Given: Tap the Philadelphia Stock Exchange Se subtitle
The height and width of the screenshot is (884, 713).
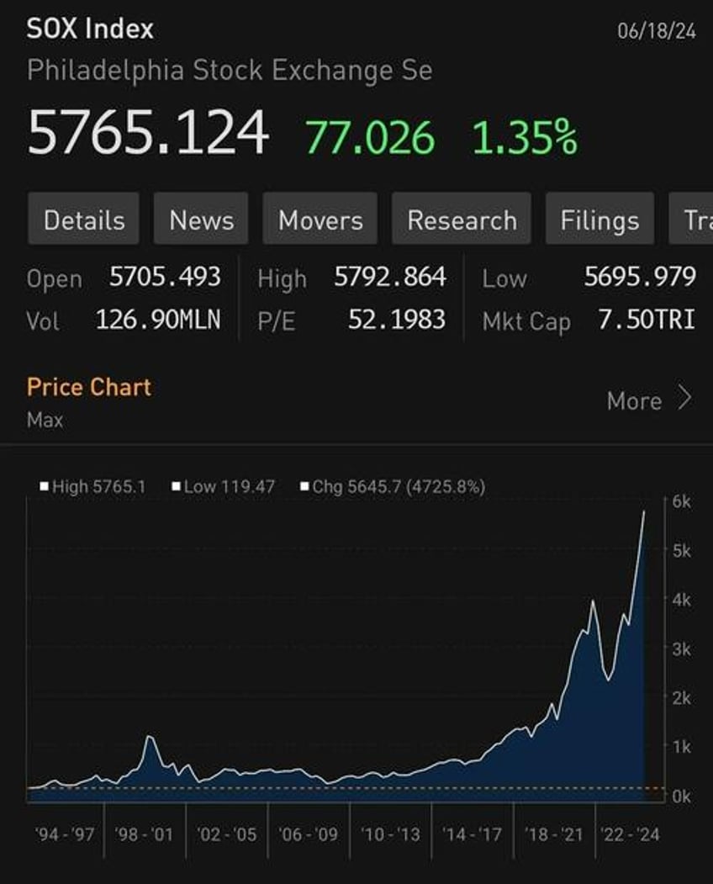Looking at the screenshot, I should pyautogui.click(x=230, y=71).
